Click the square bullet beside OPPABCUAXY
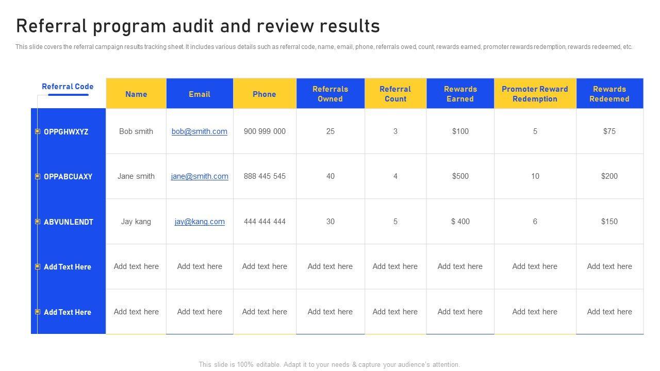Image resolution: width=660 pixels, height=371 pixels. pos(38,176)
